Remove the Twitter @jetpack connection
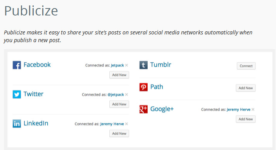The width and height of the screenshot is (276, 150). coord(126,95)
